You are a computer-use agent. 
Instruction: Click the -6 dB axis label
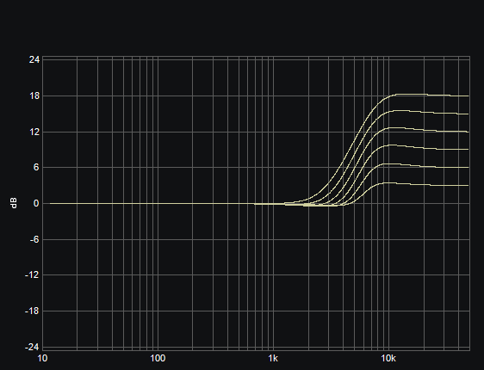coord(34,239)
